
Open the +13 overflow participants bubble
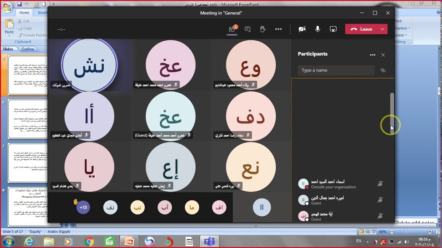(83, 207)
